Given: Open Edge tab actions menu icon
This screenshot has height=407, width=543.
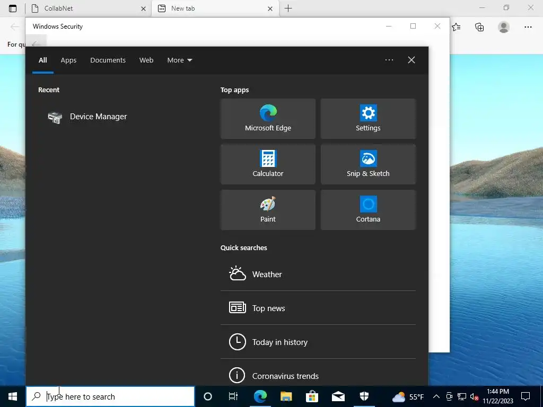Looking at the screenshot, I should pyautogui.click(x=13, y=8).
